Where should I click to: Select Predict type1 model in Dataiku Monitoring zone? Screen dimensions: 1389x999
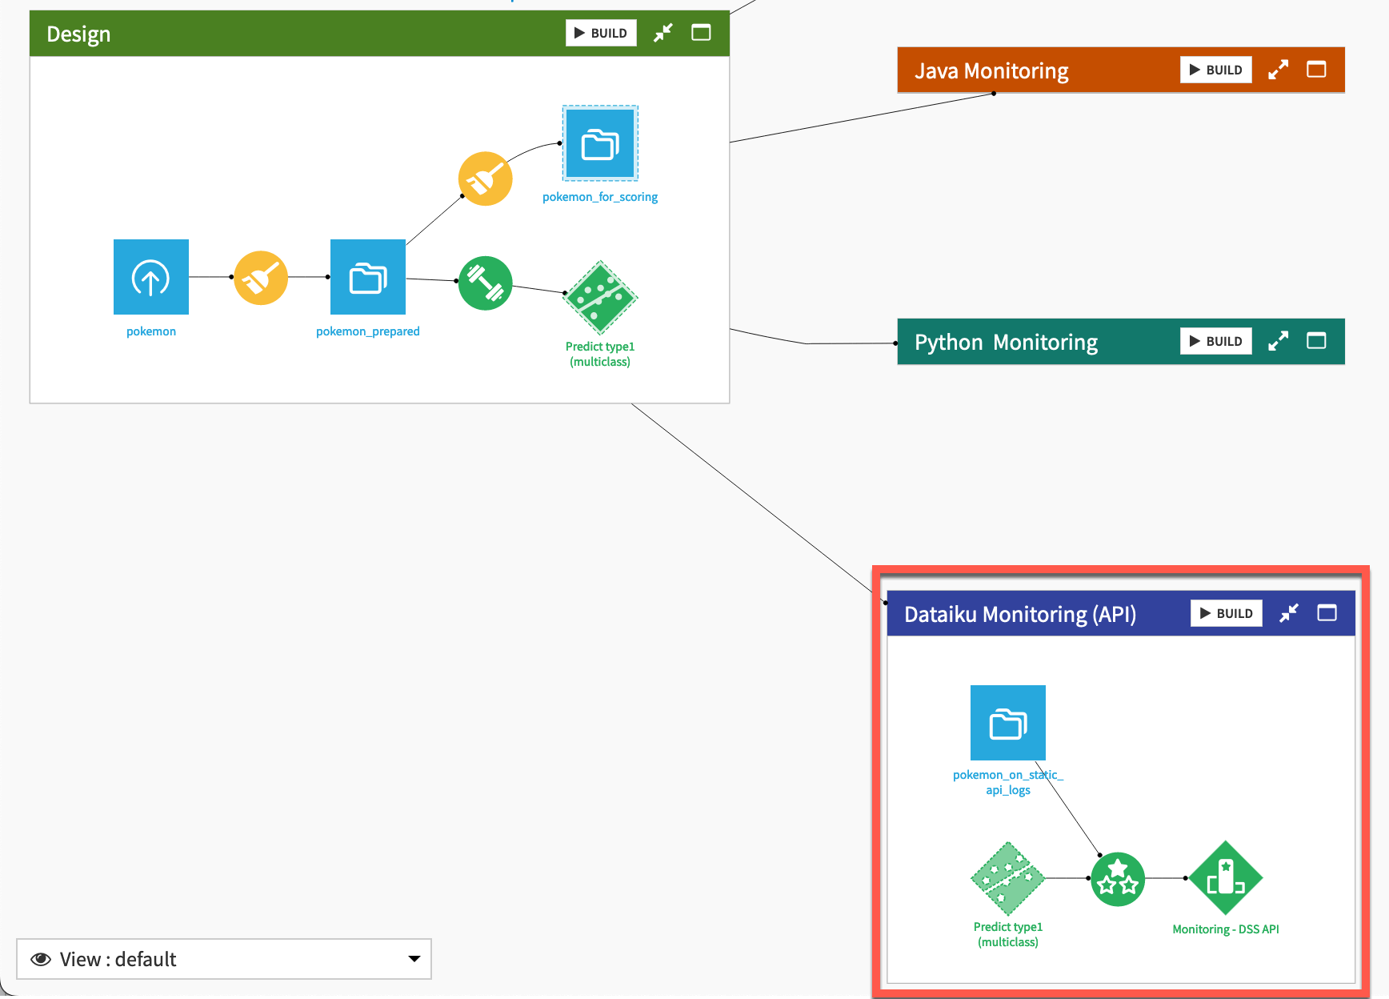[x=1007, y=878]
